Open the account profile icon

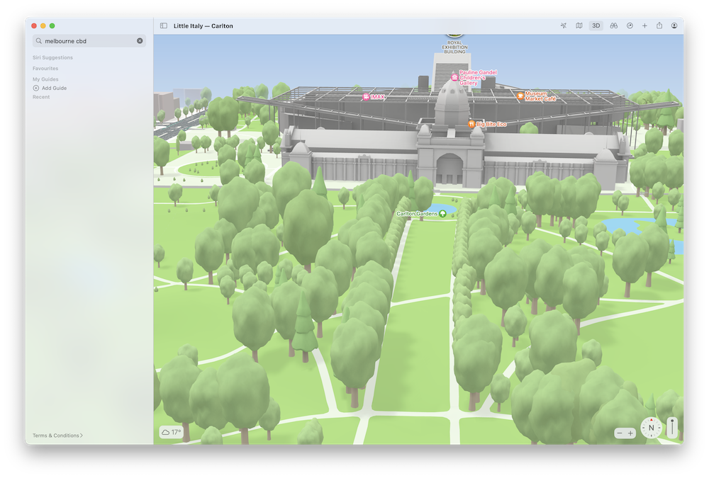pyautogui.click(x=674, y=25)
